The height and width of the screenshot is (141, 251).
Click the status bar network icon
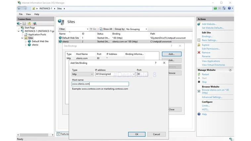[x=231, y=139]
